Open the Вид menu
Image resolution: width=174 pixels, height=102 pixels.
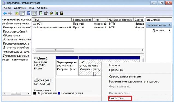click(31, 8)
